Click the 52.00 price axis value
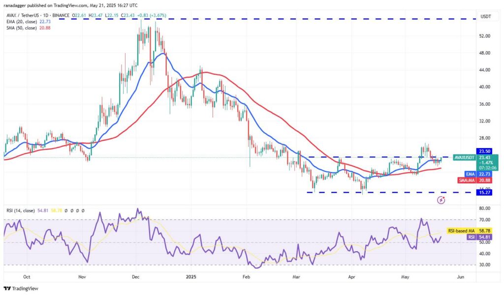Image resolution: width=504 pixels, height=295 pixels. [485, 36]
